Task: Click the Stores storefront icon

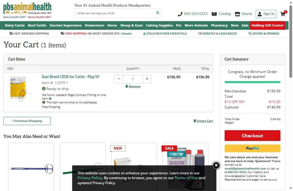Action: click(237, 14)
